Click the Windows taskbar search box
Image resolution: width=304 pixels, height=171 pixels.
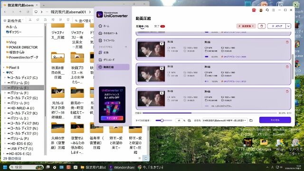[26, 167]
